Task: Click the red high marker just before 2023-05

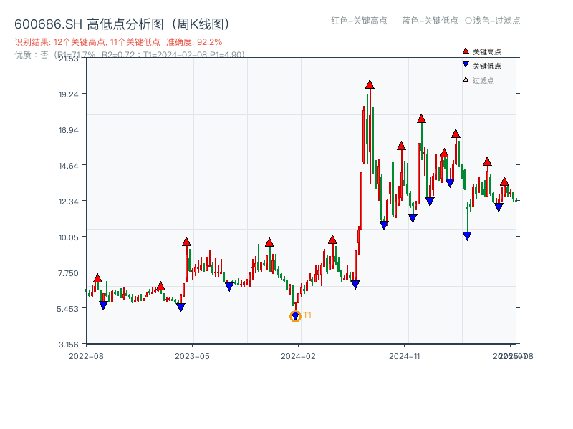Action: [186, 242]
